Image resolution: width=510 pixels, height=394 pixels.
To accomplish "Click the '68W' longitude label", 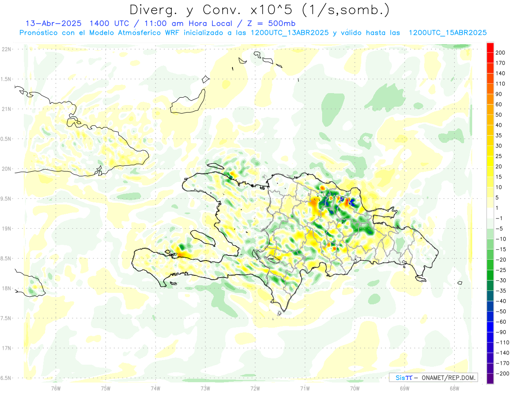I will pyautogui.click(x=454, y=388).
